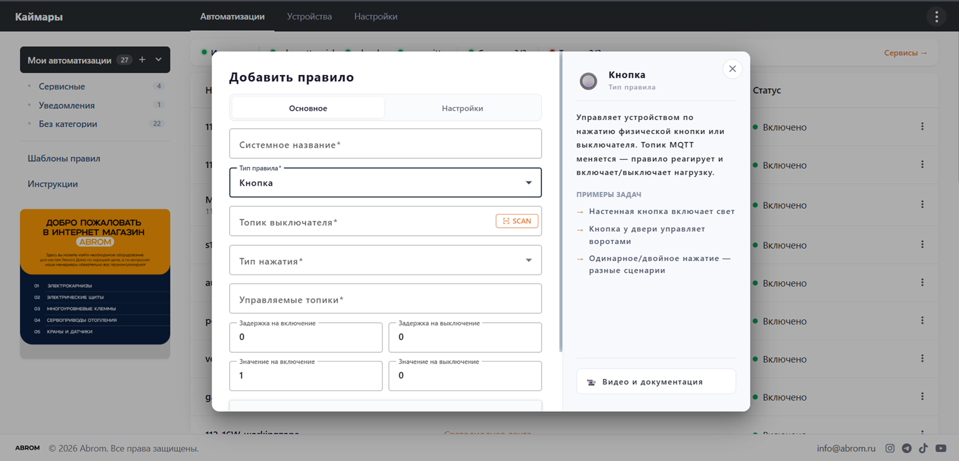Open the Тип нажатия dropdown
Image resolution: width=959 pixels, height=461 pixels.
coord(386,260)
